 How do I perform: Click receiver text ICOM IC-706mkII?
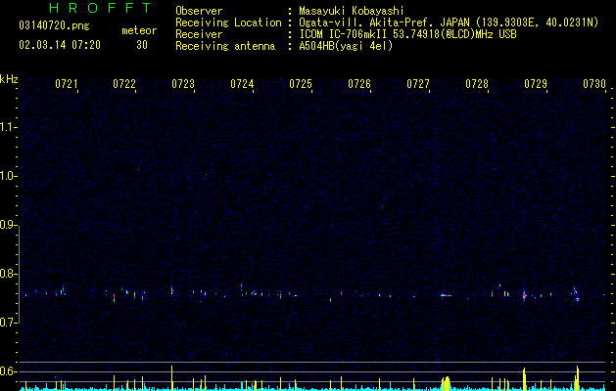(345, 34)
